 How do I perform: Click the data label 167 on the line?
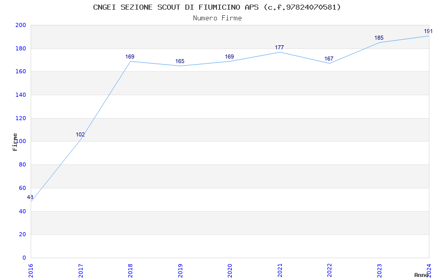pyautogui.click(x=329, y=59)
